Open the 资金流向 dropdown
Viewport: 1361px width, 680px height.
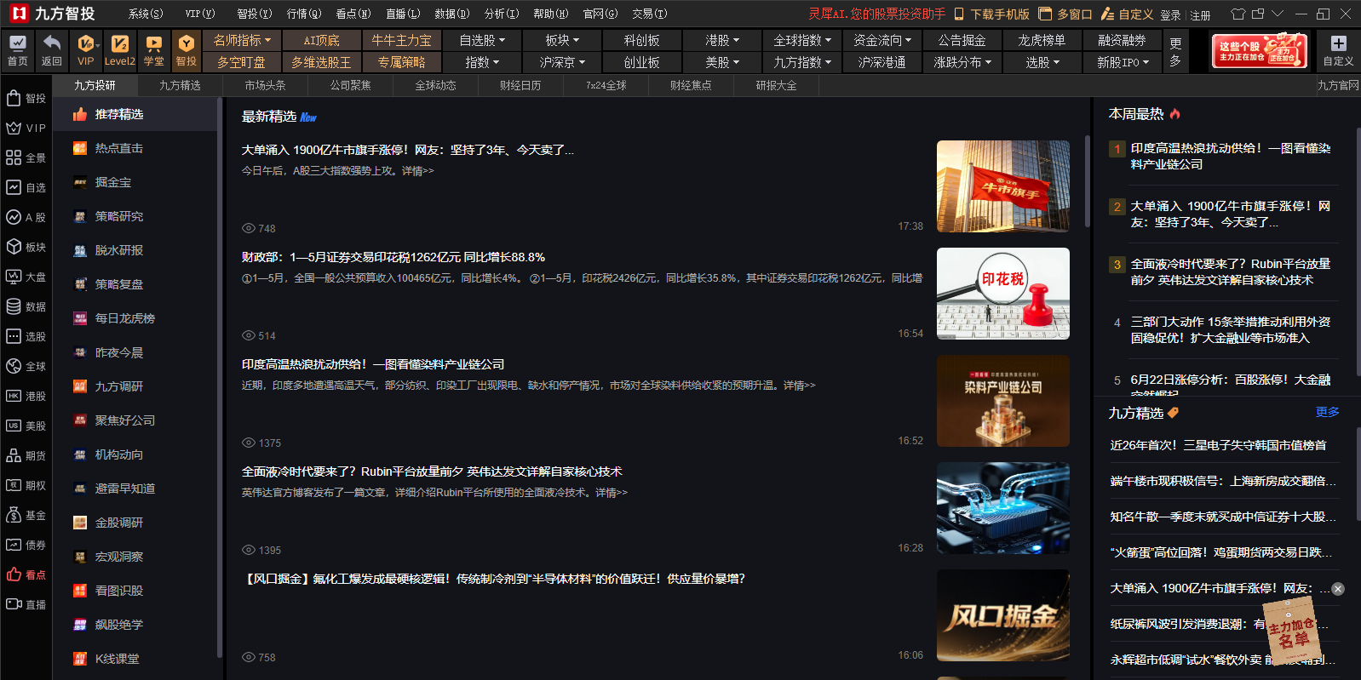pos(882,40)
